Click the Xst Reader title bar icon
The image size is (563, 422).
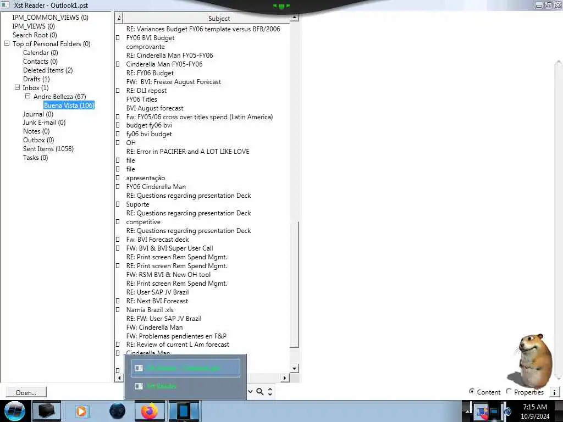point(5,4)
